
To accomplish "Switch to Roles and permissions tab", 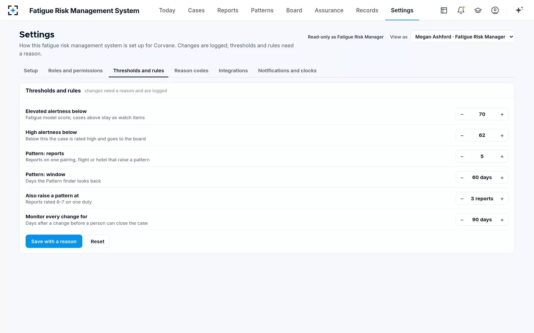I will point(75,71).
